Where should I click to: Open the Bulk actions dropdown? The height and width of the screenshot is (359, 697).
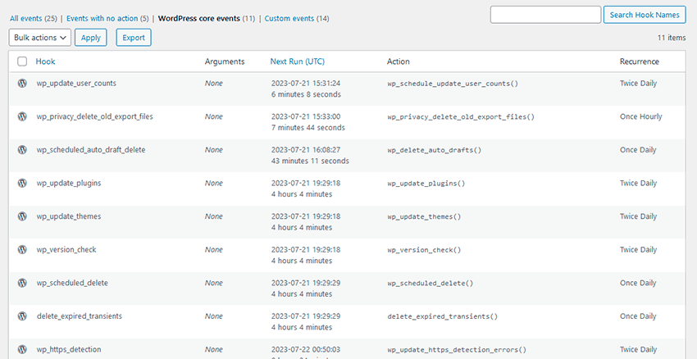39,38
